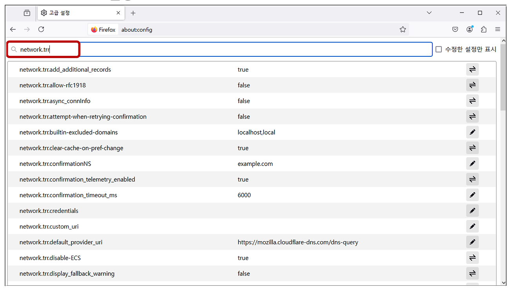
Task: Click the scrollbar down arrow
Action: point(503,283)
